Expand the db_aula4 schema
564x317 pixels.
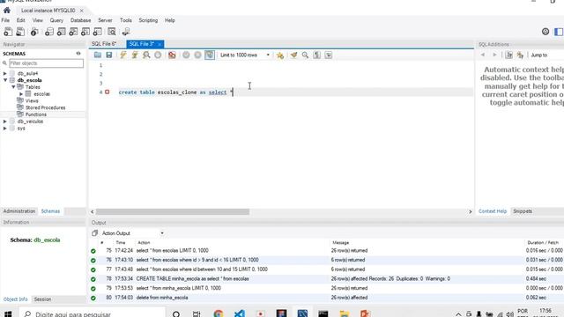[x=5, y=73]
